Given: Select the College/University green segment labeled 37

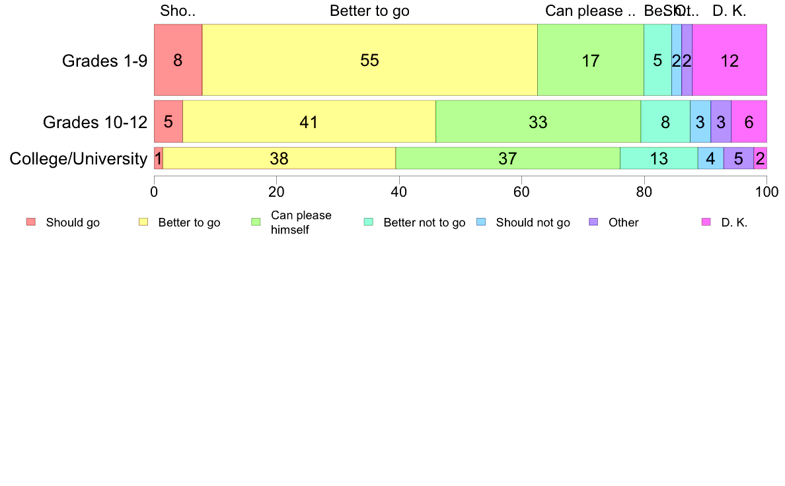Looking at the screenshot, I should 508,158.
